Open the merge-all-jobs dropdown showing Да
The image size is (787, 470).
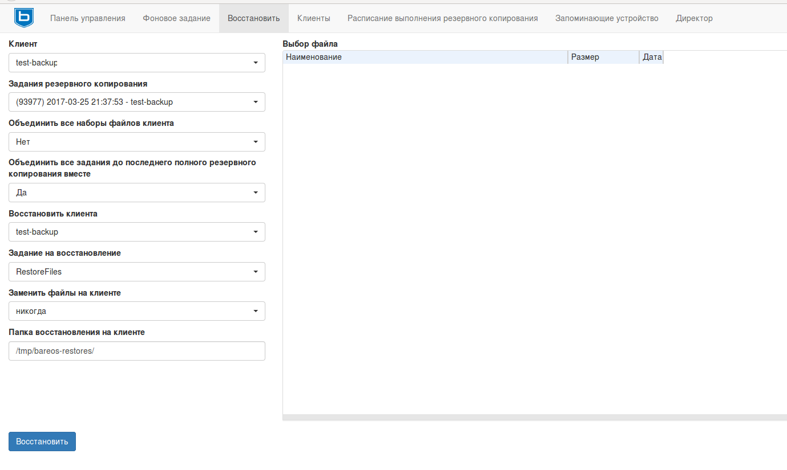tap(137, 193)
